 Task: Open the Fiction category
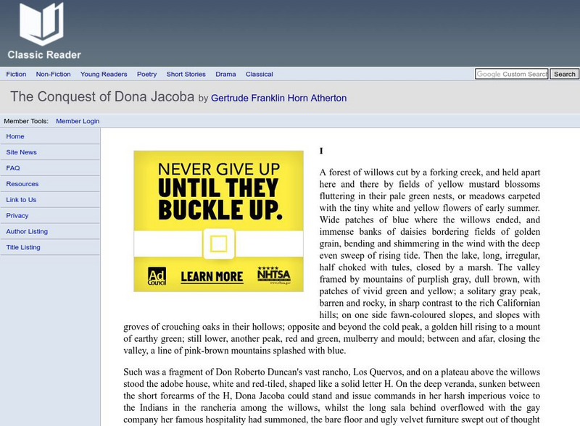point(16,74)
